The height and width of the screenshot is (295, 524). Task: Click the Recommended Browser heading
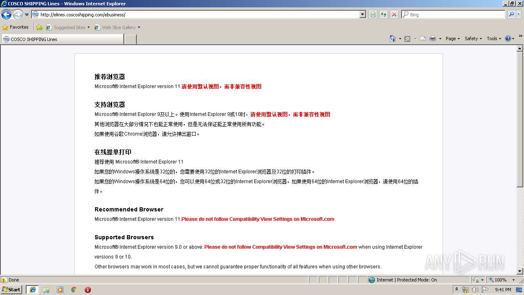(x=129, y=209)
